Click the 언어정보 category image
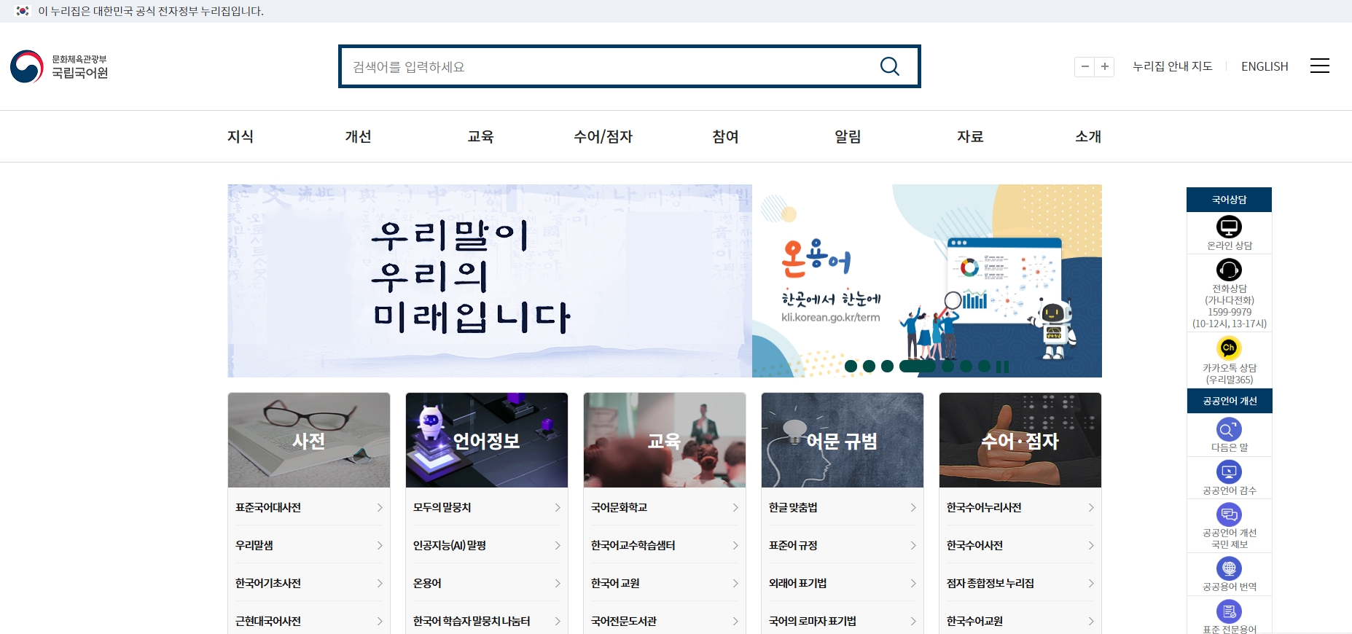Screen dimensions: 1352x634 [x=487, y=440]
